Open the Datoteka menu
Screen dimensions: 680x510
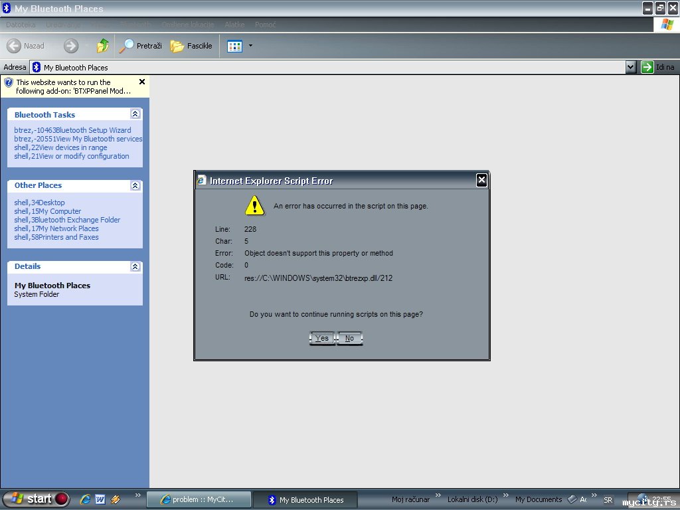(21, 25)
